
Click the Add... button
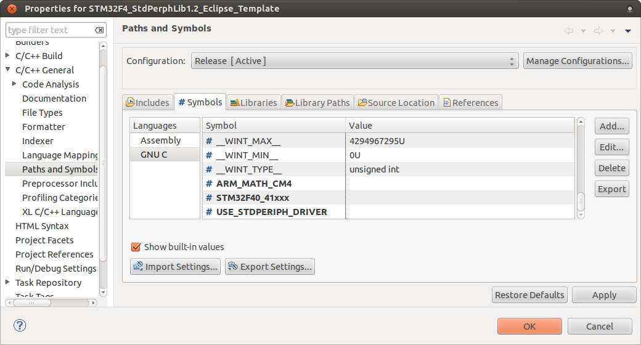(611, 126)
